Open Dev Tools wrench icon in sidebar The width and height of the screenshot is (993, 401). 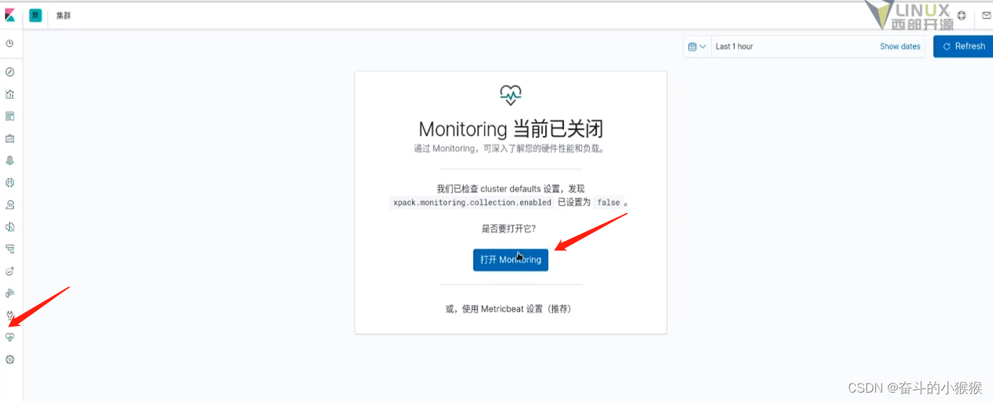tap(10, 315)
